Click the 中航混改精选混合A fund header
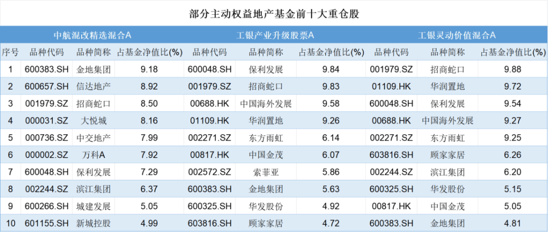Viewport: 548px width, 232px height. coord(92,35)
